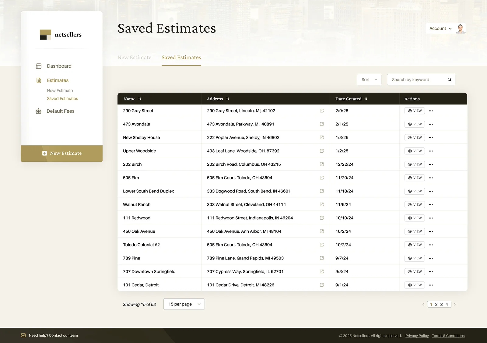Click the Dashboard sidebar icon
Image resolution: width=487 pixels, height=343 pixels.
(x=39, y=66)
